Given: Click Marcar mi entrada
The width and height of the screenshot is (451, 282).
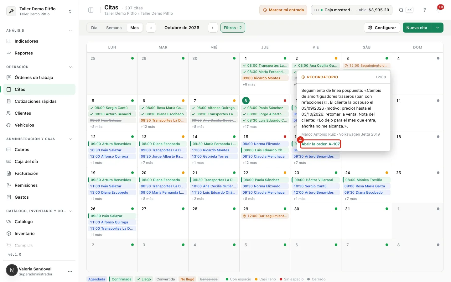Looking at the screenshot, I should click(x=283, y=10).
